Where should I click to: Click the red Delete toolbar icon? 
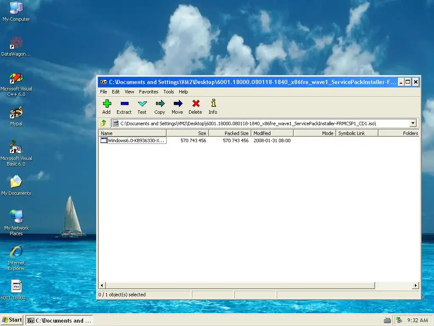pyautogui.click(x=196, y=104)
